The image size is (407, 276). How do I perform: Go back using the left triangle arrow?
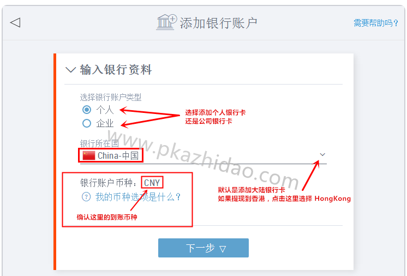click(15, 22)
